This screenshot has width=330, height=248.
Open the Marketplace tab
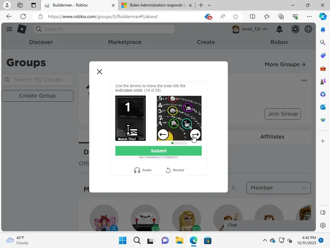tap(125, 42)
